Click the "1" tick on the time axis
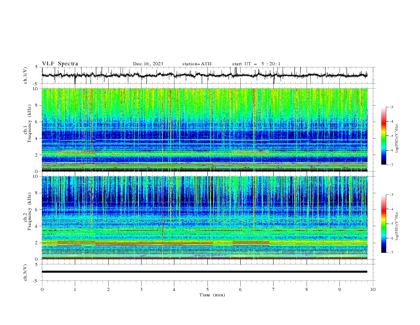 75,289
